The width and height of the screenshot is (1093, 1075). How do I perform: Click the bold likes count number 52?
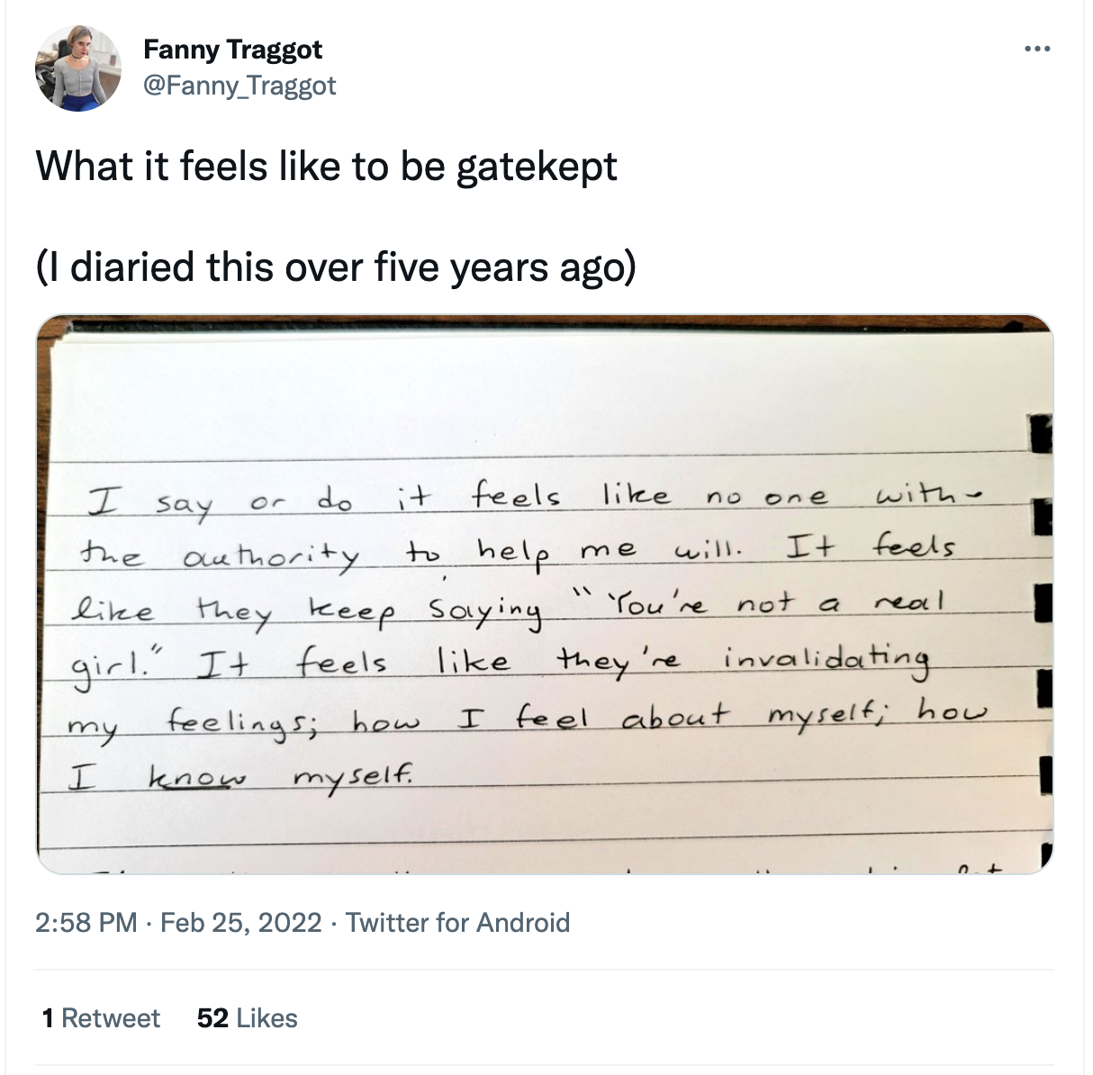[x=212, y=1018]
